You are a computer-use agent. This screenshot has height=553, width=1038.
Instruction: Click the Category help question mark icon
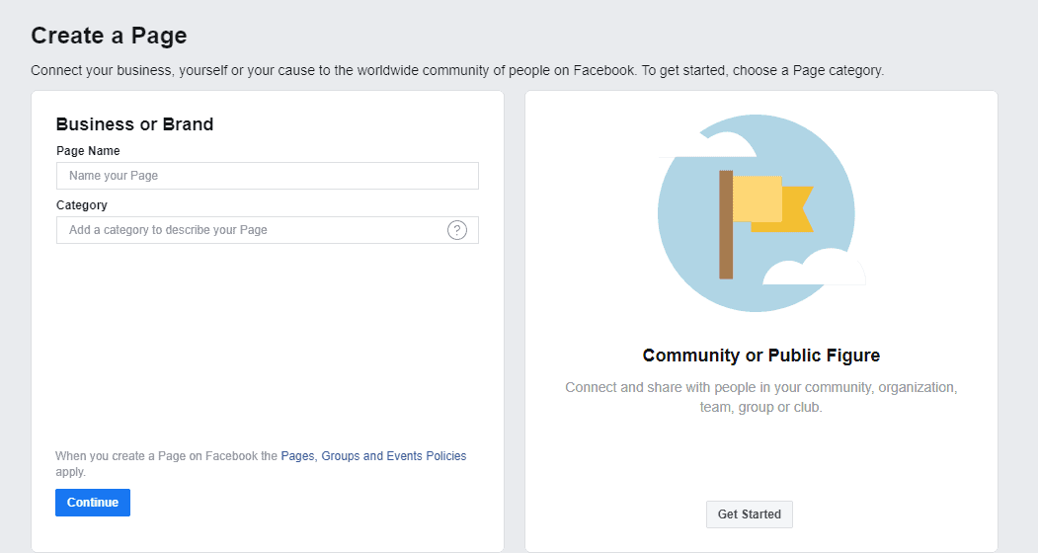(457, 230)
